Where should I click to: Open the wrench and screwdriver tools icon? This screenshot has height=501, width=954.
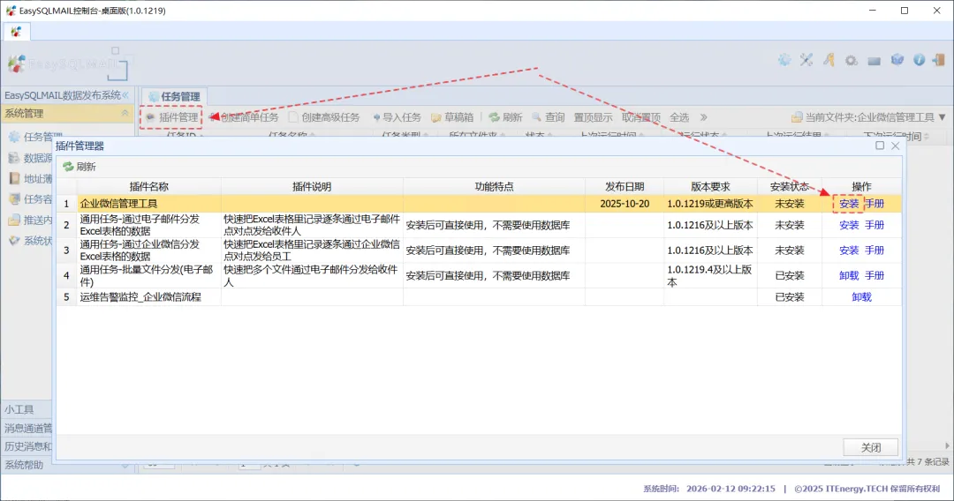point(806,59)
